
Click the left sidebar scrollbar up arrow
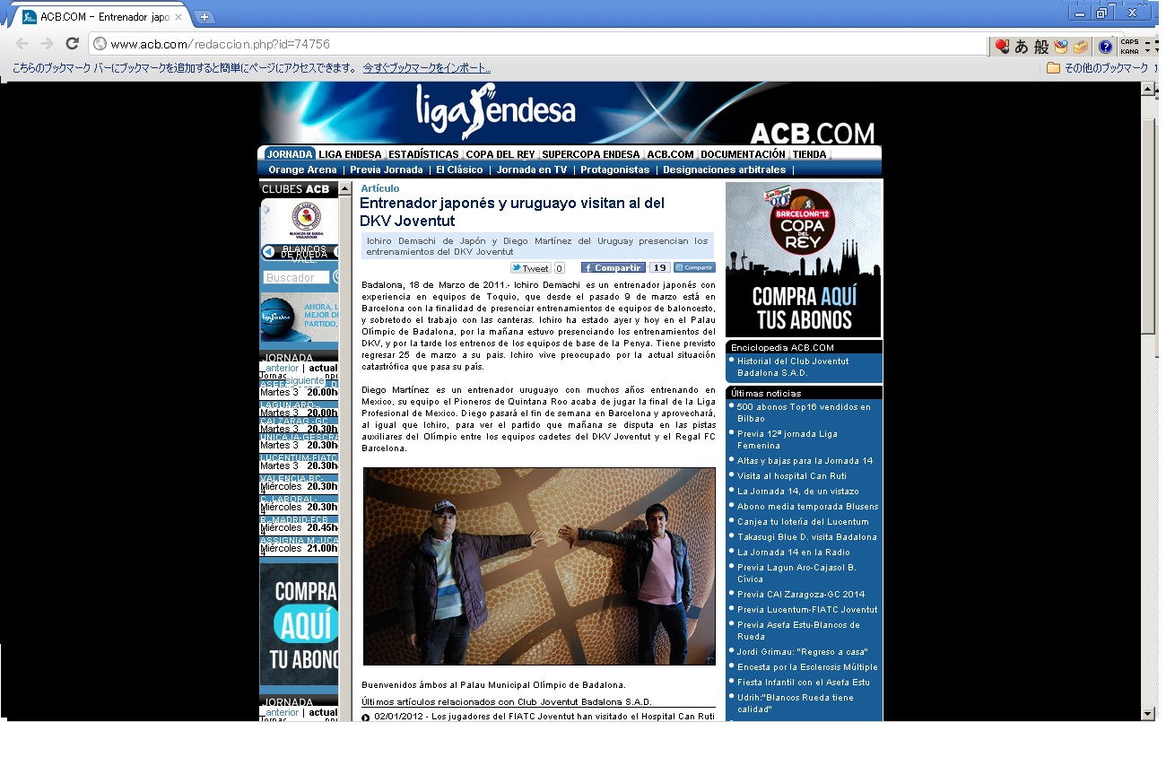point(345,189)
